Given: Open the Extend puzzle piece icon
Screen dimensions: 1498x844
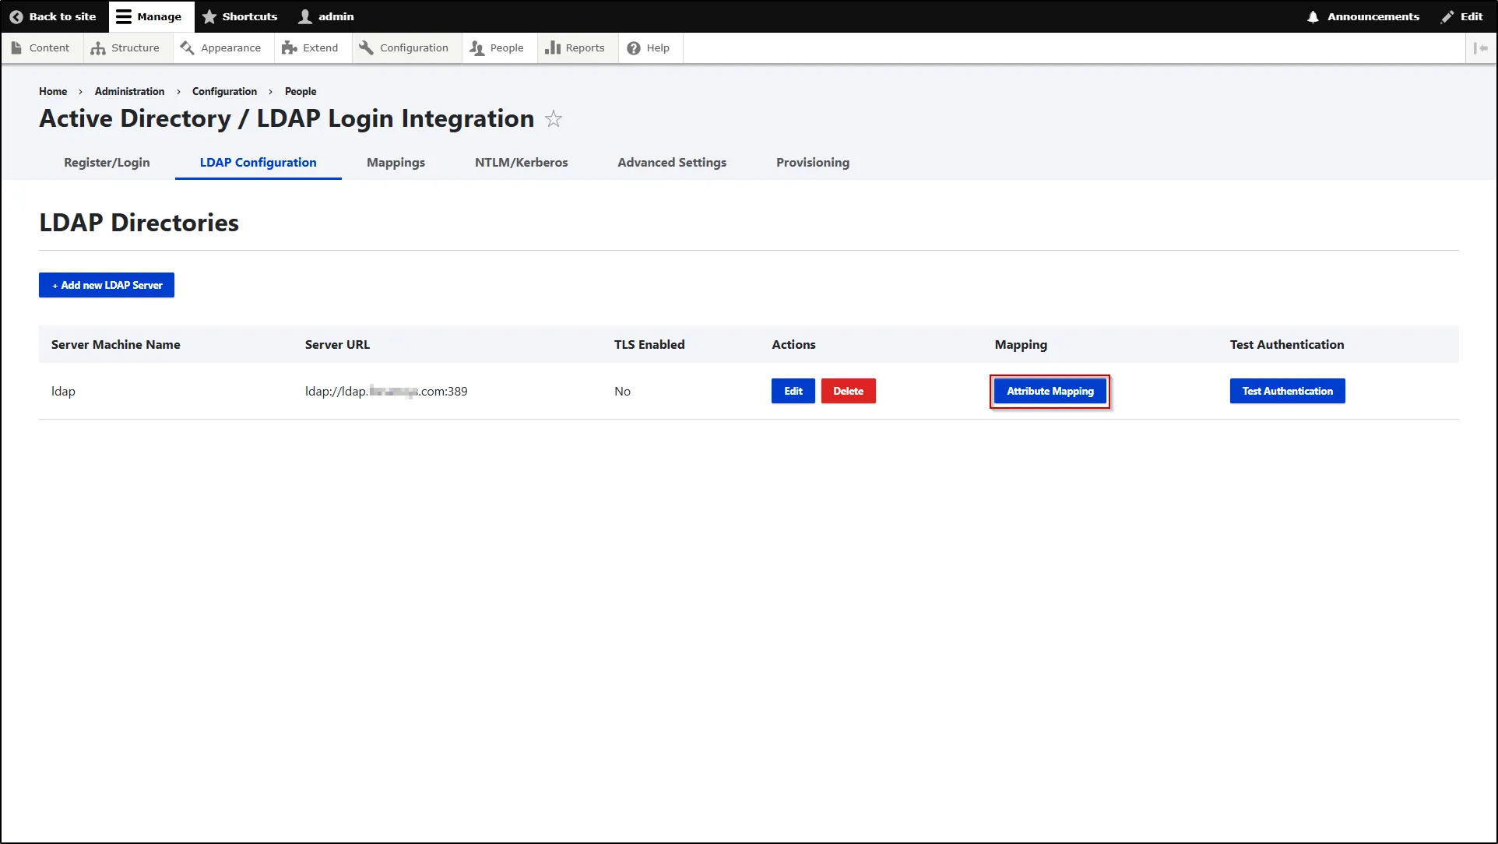Looking at the screenshot, I should (x=289, y=47).
